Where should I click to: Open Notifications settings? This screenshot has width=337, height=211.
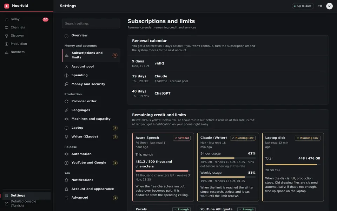click(91, 180)
